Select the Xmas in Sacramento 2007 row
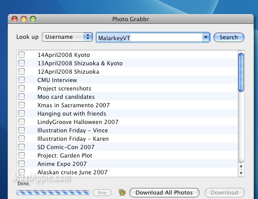Image resolution: width=258 pixels, height=199 pixels. point(127,105)
